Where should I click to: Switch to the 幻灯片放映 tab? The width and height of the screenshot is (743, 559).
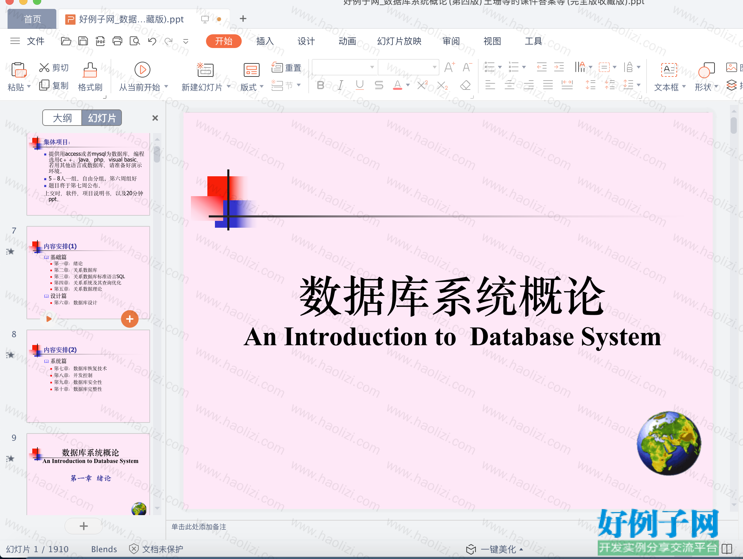[x=399, y=41]
